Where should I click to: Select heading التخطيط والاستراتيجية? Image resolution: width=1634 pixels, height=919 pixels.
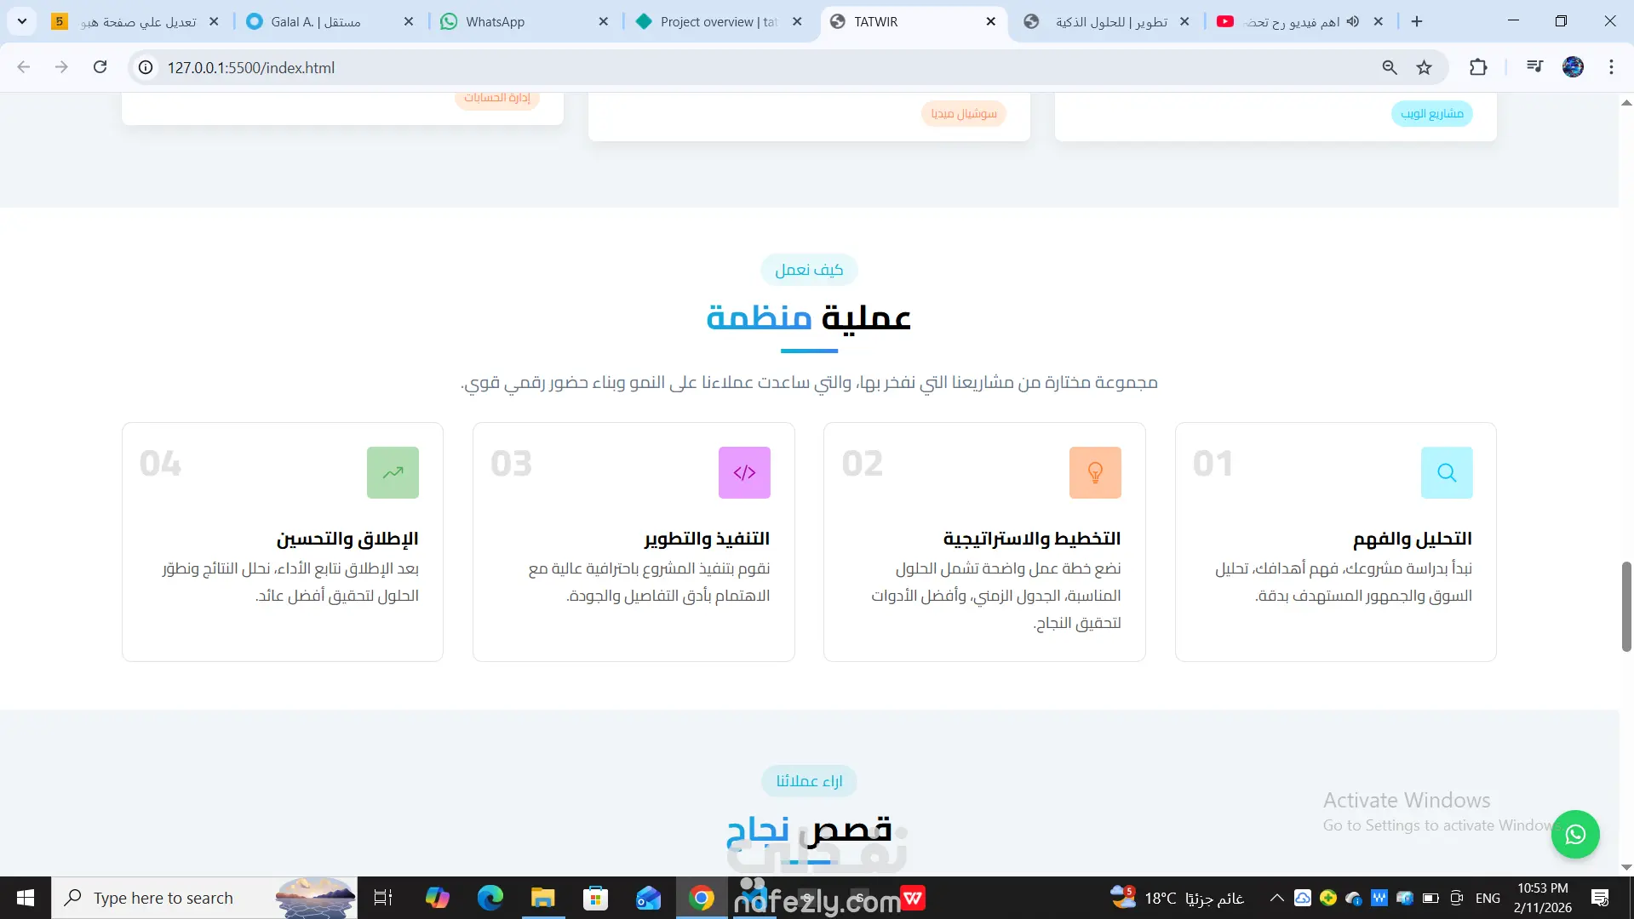(1031, 539)
